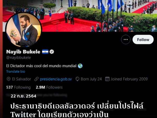This screenshot has height=118, width=157.
Task: Open the 537 Following list
Action: tap(18, 87)
